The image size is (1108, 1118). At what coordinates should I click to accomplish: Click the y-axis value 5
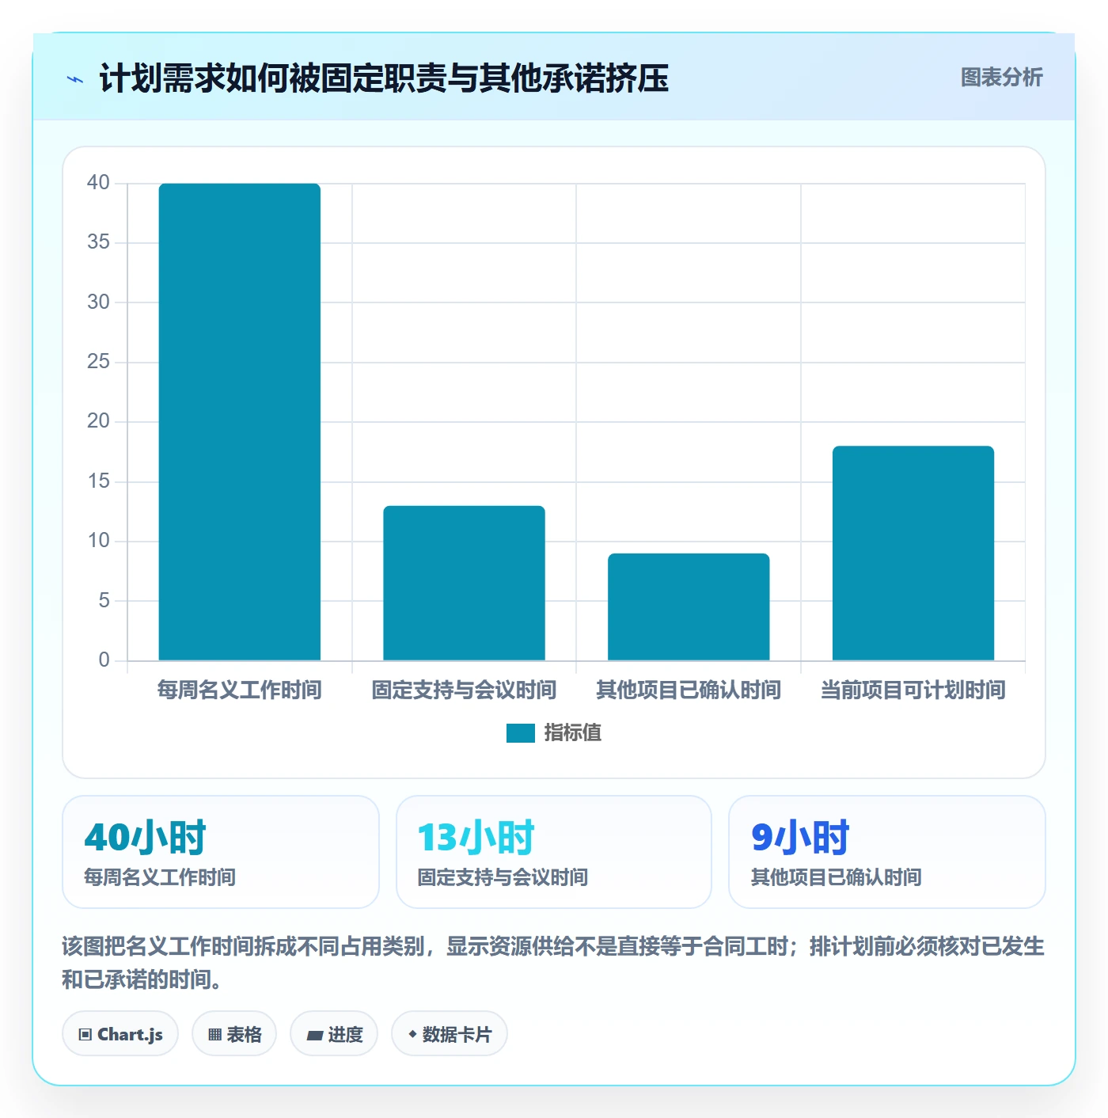104,600
